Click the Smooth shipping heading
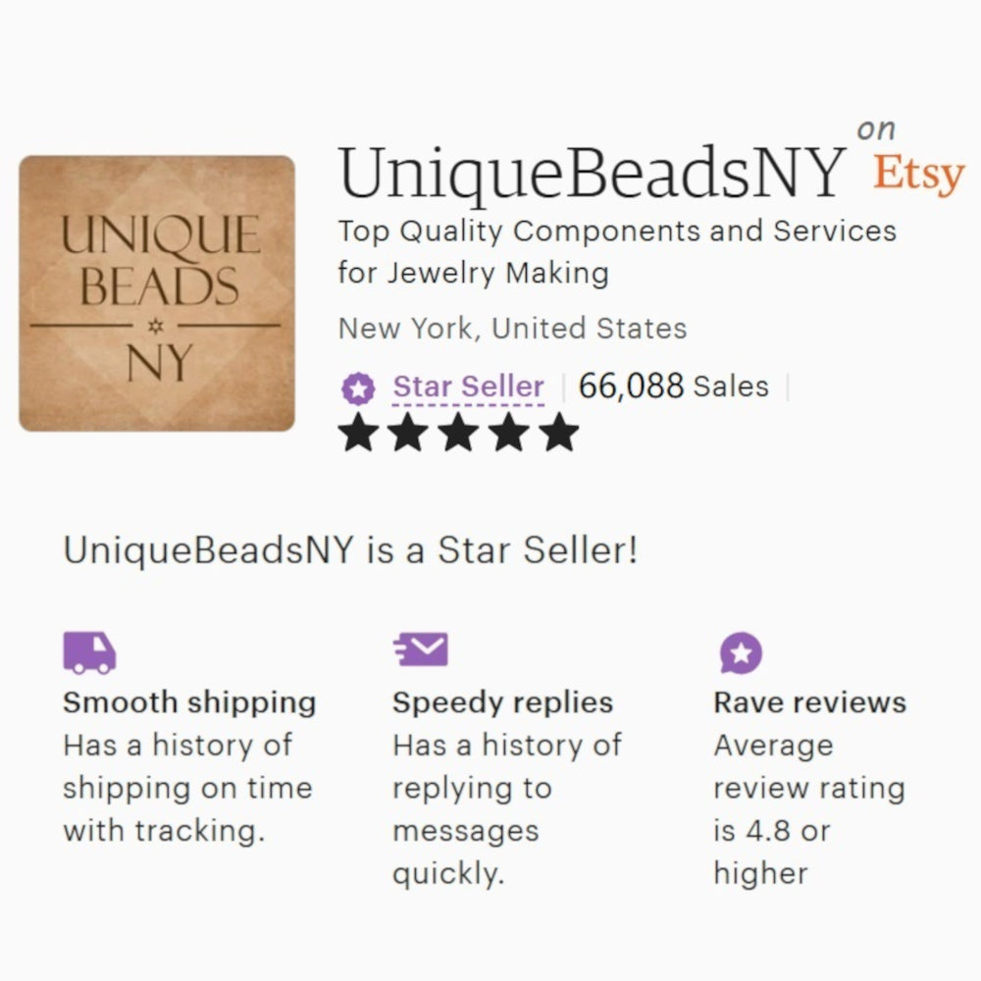 point(189,702)
